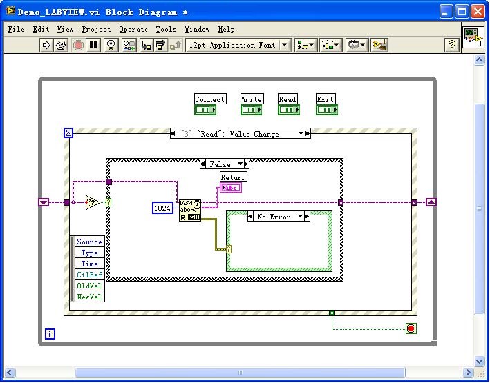The image size is (490, 383).
Task: Click the Exit label
Action: click(326, 99)
